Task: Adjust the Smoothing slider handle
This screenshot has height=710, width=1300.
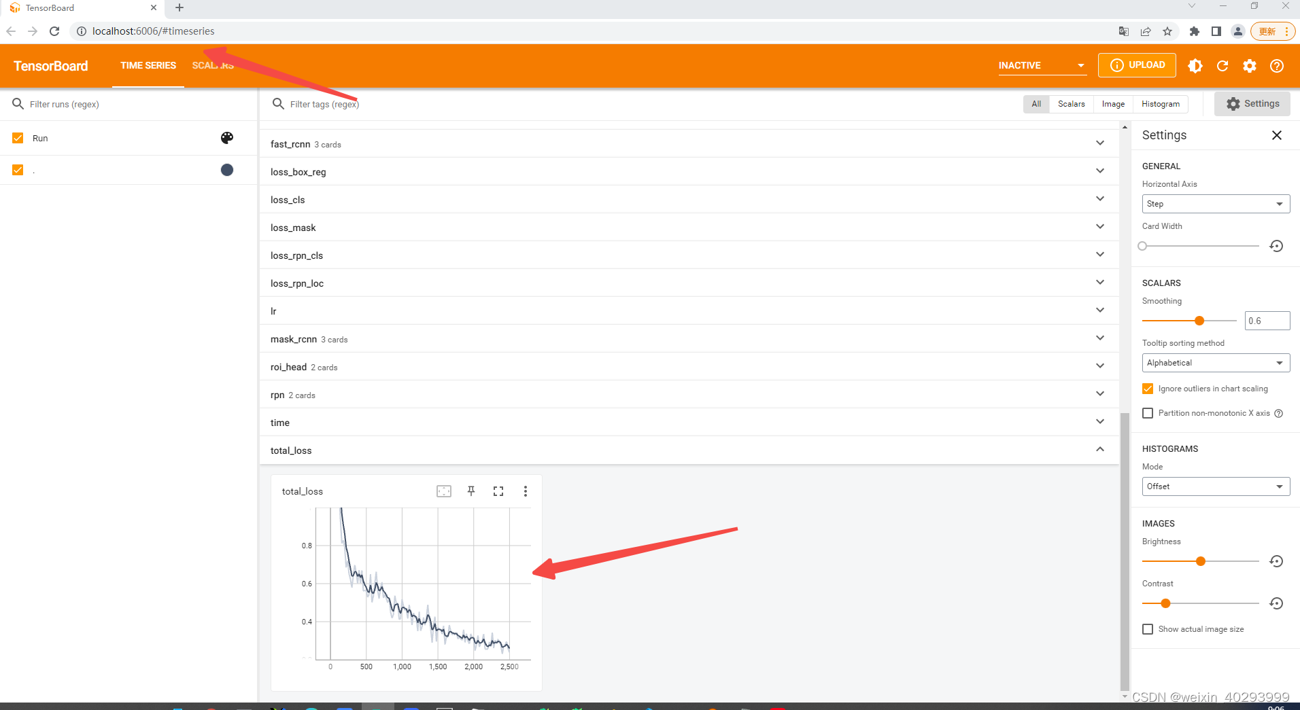Action: (1199, 321)
